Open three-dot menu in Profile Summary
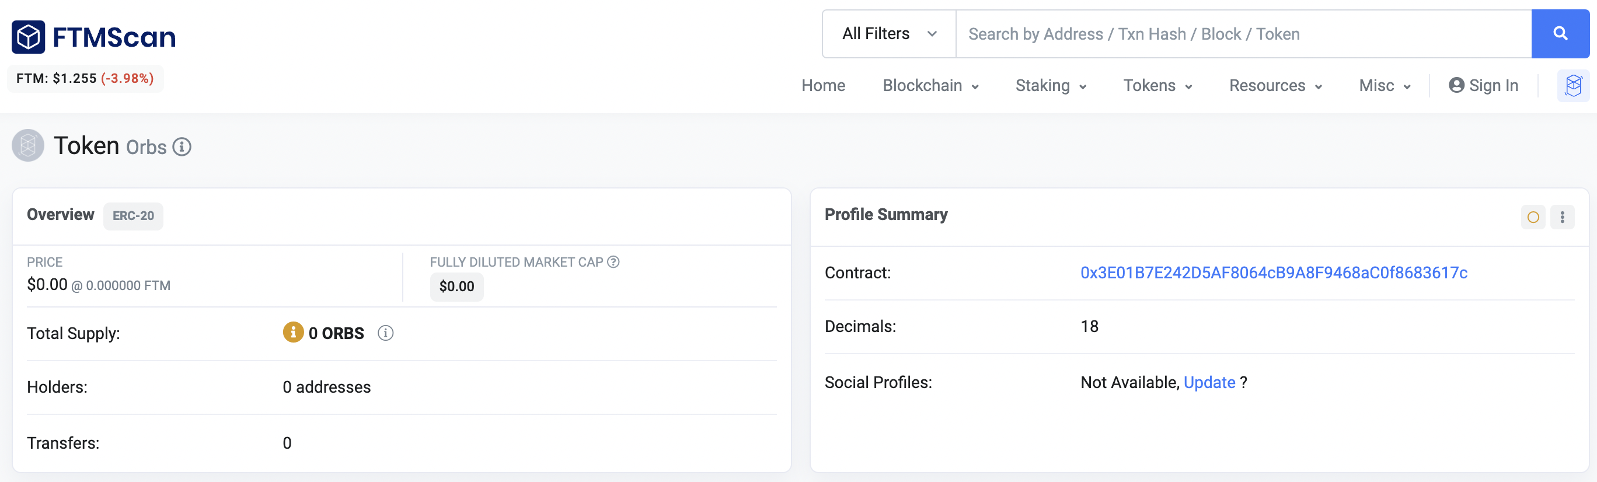The width and height of the screenshot is (1597, 482). pyautogui.click(x=1561, y=217)
